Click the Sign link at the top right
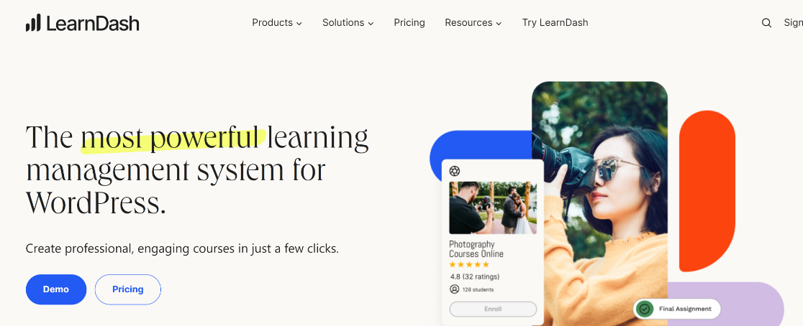The height and width of the screenshot is (326, 803). click(793, 22)
